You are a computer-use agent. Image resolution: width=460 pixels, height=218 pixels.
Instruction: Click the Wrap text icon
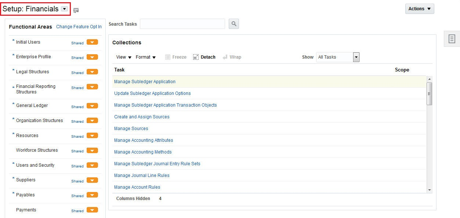[225, 57]
